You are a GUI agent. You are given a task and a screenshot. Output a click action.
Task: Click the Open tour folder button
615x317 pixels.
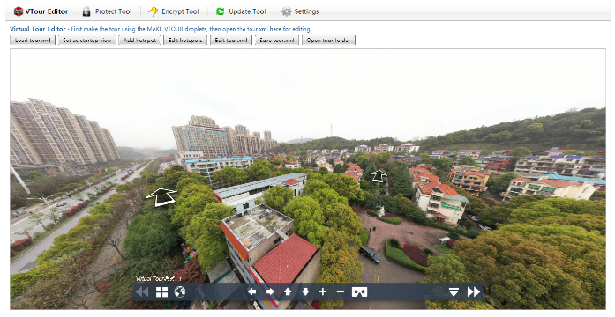[328, 41]
